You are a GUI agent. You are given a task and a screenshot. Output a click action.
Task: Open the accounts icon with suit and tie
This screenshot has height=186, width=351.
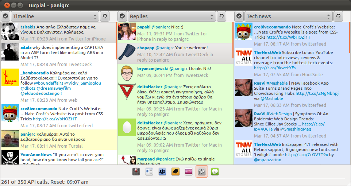point(136,172)
